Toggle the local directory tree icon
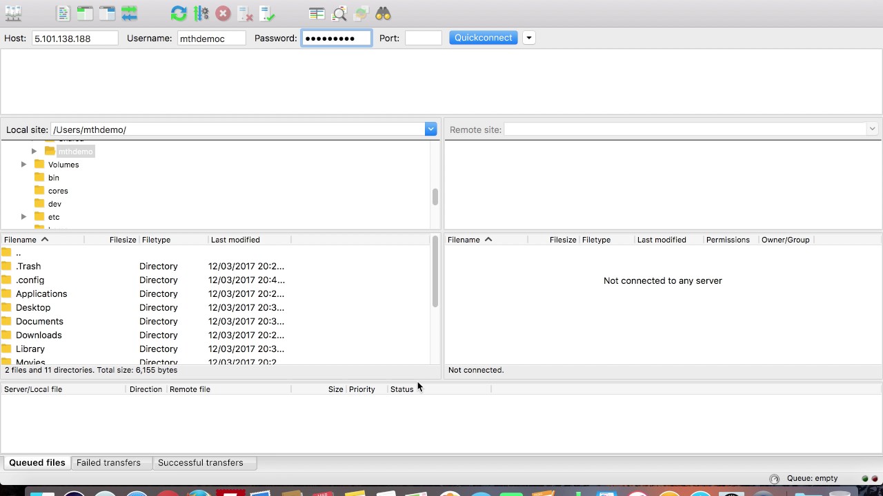 (85, 13)
